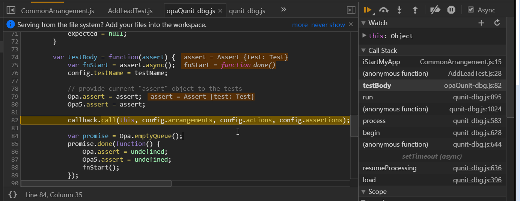
Task: Select process call stack frame
Action: [x=432, y=121]
